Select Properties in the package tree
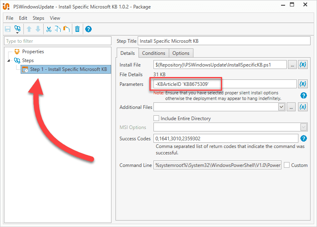 click(33, 52)
